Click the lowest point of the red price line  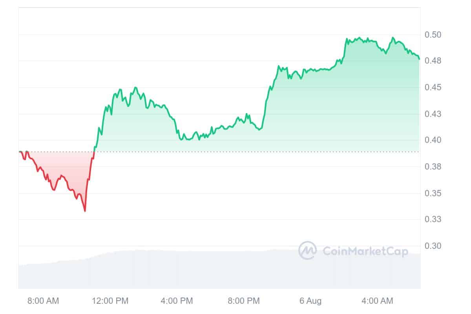click(x=85, y=211)
